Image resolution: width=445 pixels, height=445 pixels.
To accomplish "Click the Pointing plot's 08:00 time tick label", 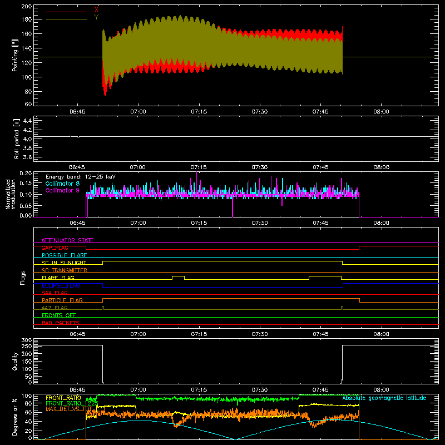I will click(381, 112).
